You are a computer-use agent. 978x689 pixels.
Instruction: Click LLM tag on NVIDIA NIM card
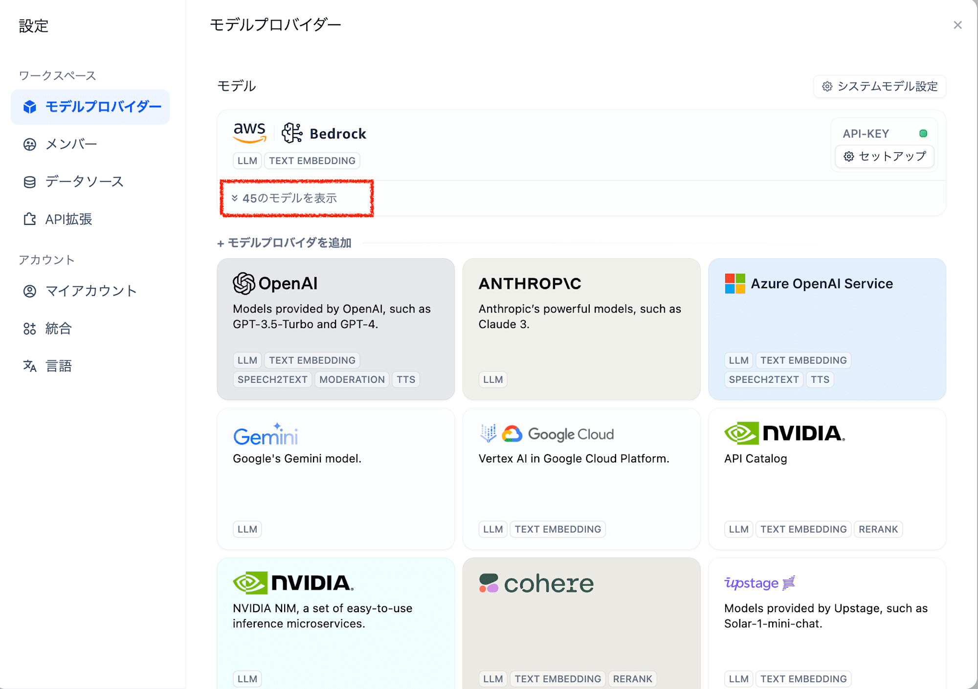(x=247, y=679)
